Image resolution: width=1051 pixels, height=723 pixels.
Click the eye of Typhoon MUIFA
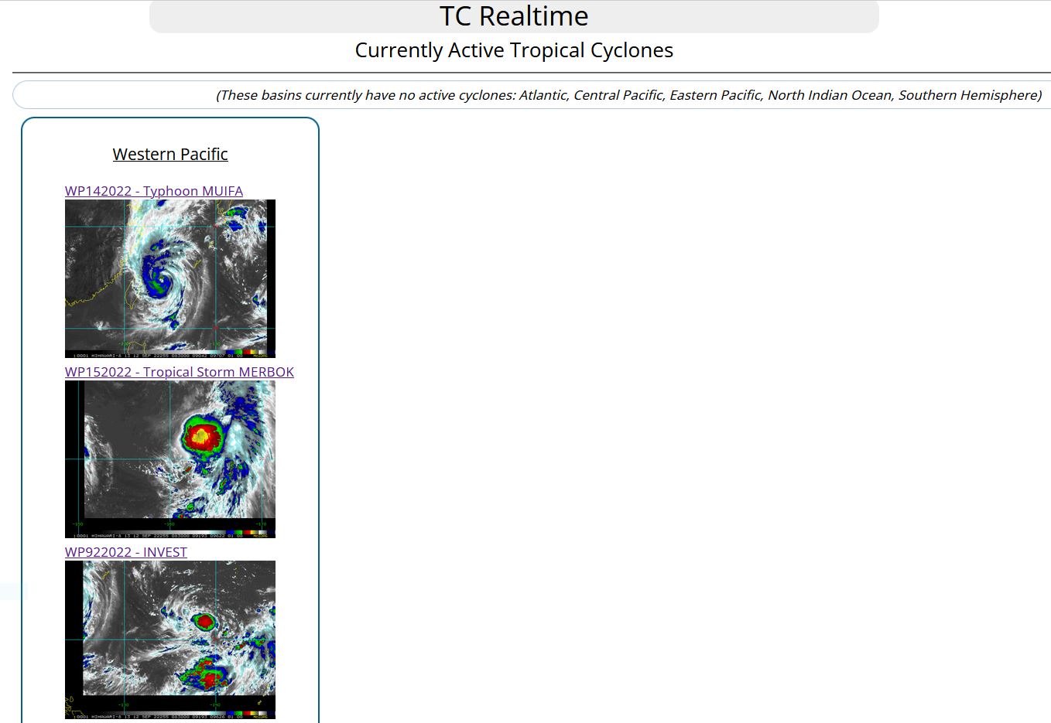pos(162,278)
